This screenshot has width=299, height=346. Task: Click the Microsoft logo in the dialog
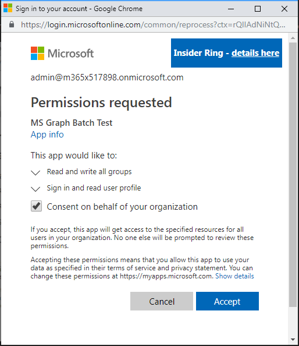[62, 53]
